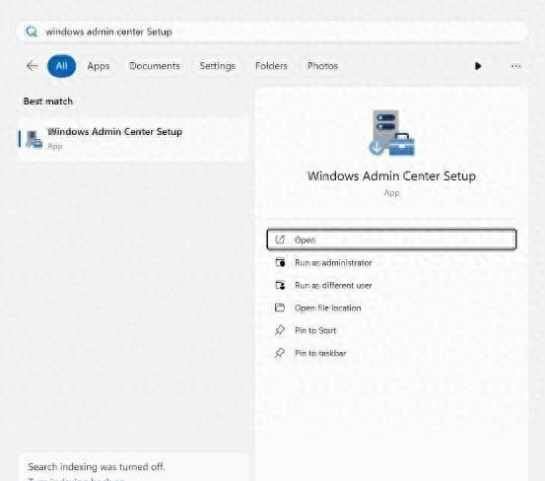Screen dimensions: 545x481
Task: Click the Open action icon
Action: (280, 240)
